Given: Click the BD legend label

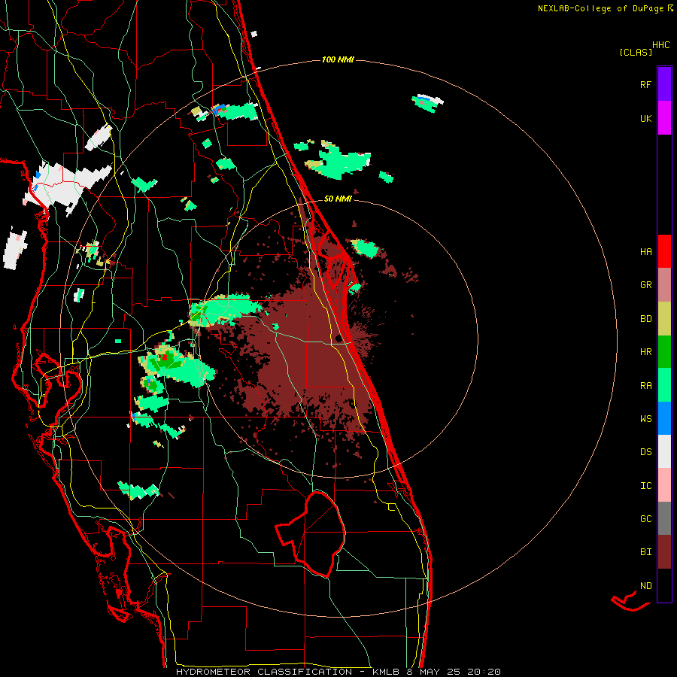Looking at the screenshot, I should (x=645, y=319).
